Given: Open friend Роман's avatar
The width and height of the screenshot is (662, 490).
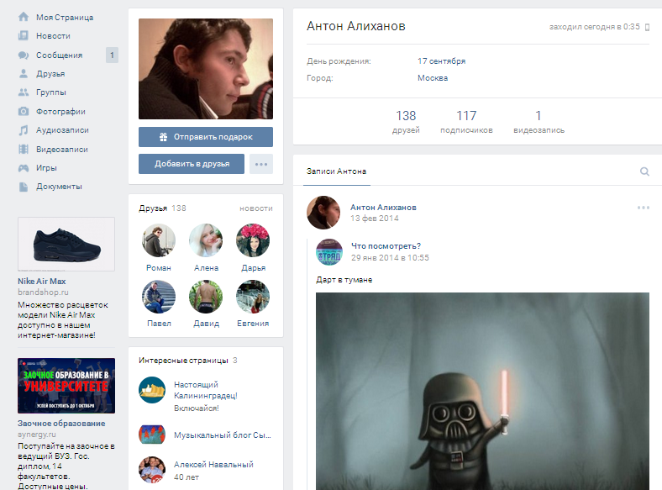Looking at the screenshot, I should tap(159, 240).
